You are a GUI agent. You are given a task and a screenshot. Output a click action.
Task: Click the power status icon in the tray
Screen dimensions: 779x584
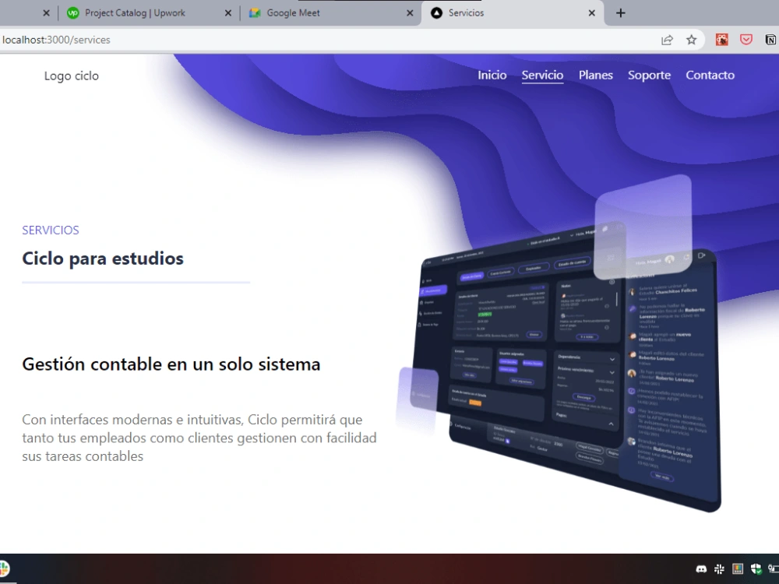click(x=774, y=568)
